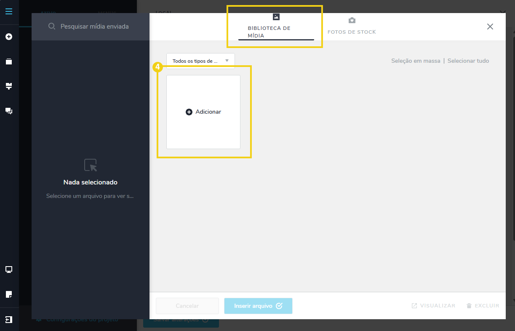Close the media library dialog
Screen dimensions: 515x331
tap(490, 27)
